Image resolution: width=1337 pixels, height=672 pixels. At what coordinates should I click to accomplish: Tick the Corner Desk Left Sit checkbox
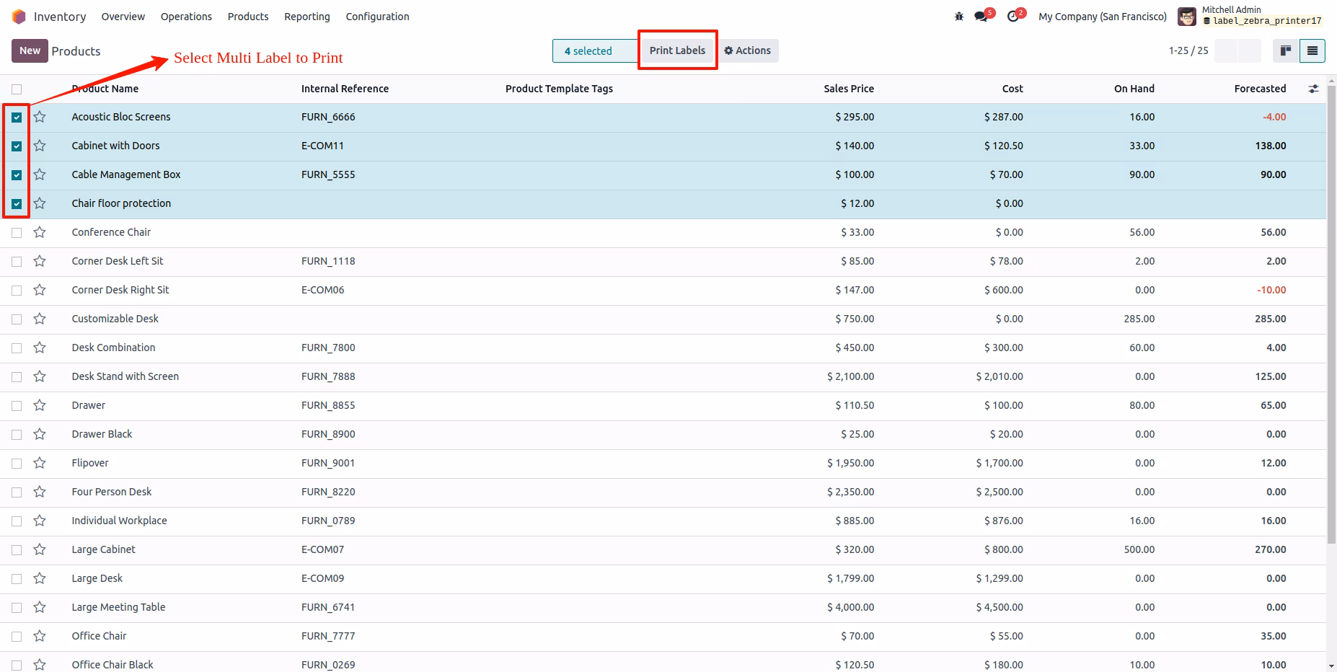17,262
